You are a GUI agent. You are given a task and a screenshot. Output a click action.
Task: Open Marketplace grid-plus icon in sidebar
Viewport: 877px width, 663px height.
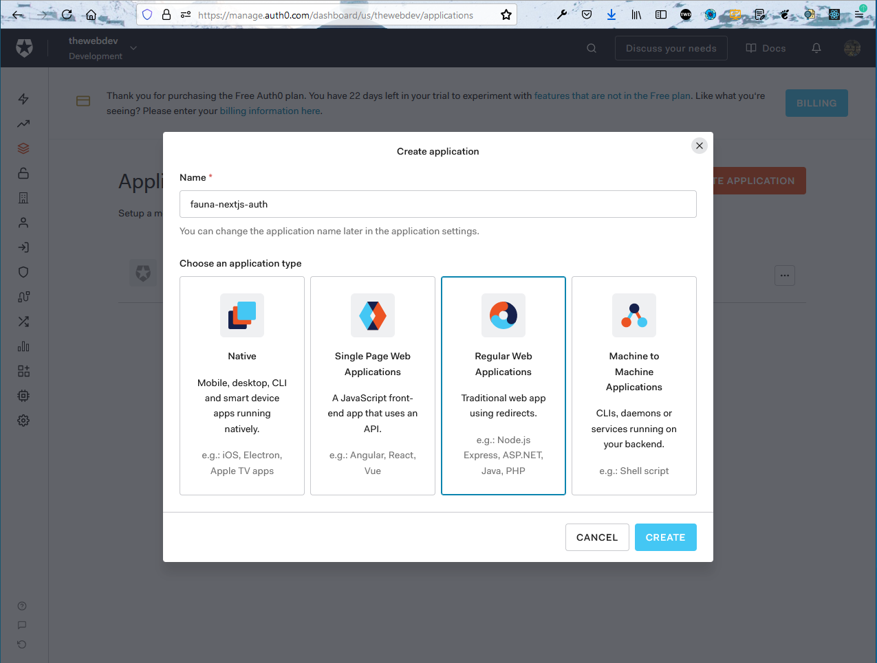tap(23, 371)
